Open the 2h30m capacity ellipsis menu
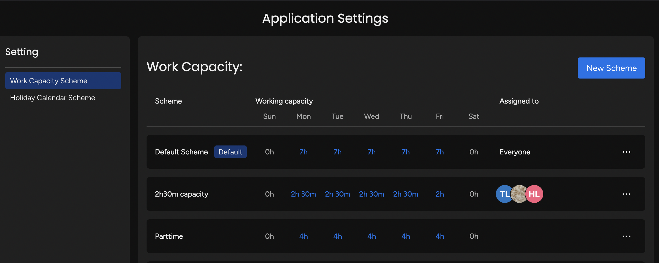This screenshot has height=263, width=659. [x=627, y=194]
